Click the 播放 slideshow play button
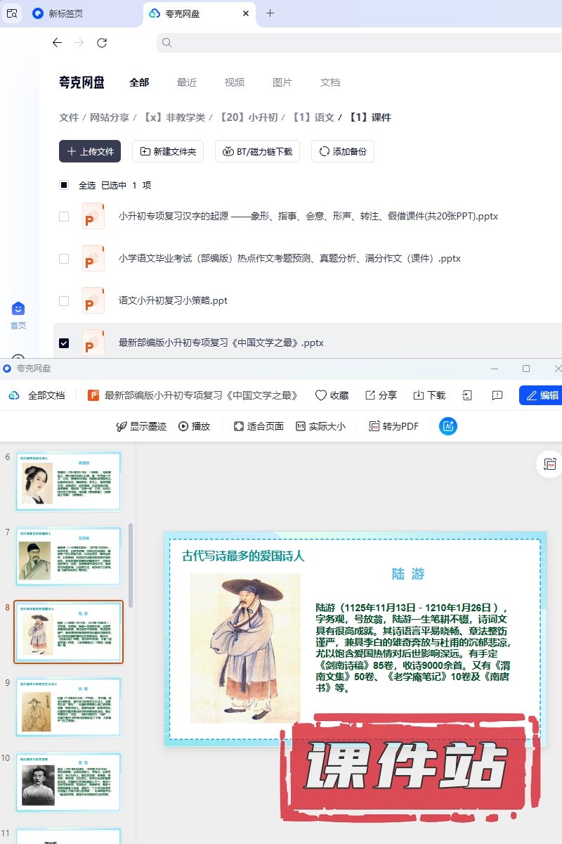 tap(195, 426)
